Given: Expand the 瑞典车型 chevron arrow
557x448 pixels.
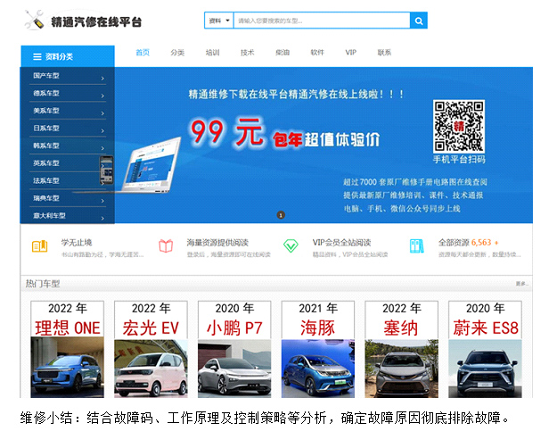Looking at the screenshot, I should (x=102, y=201).
